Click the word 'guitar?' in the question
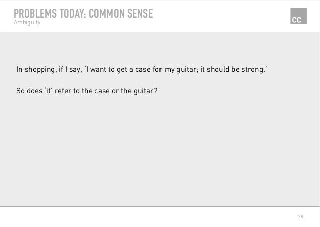 pos(146,91)
